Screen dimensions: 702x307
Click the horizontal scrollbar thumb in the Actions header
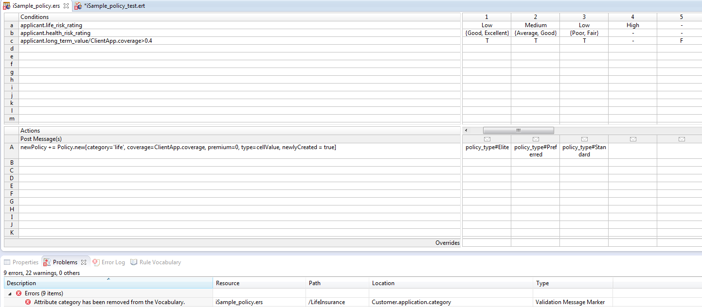pos(518,130)
